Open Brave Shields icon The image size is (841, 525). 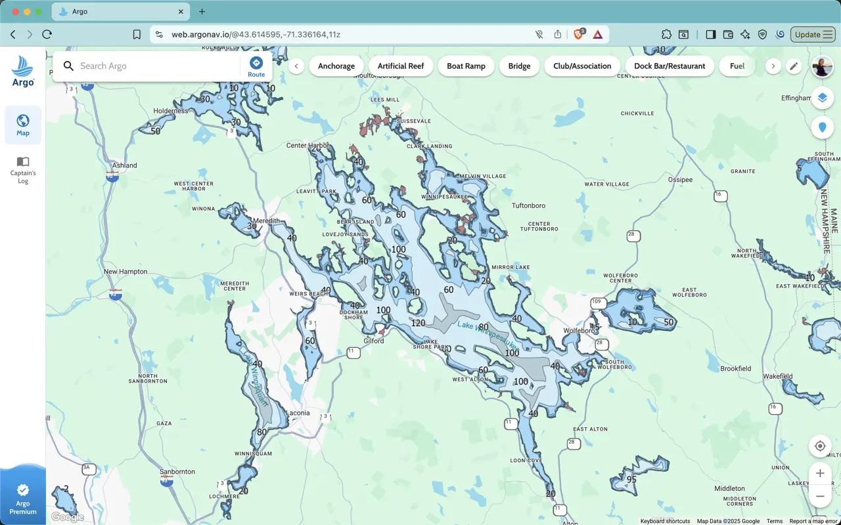pos(579,34)
